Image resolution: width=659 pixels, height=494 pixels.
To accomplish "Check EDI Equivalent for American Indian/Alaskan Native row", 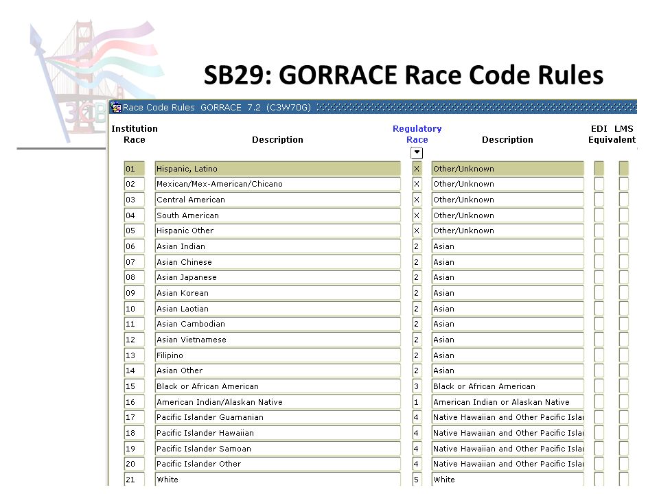I will [x=599, y=401].
